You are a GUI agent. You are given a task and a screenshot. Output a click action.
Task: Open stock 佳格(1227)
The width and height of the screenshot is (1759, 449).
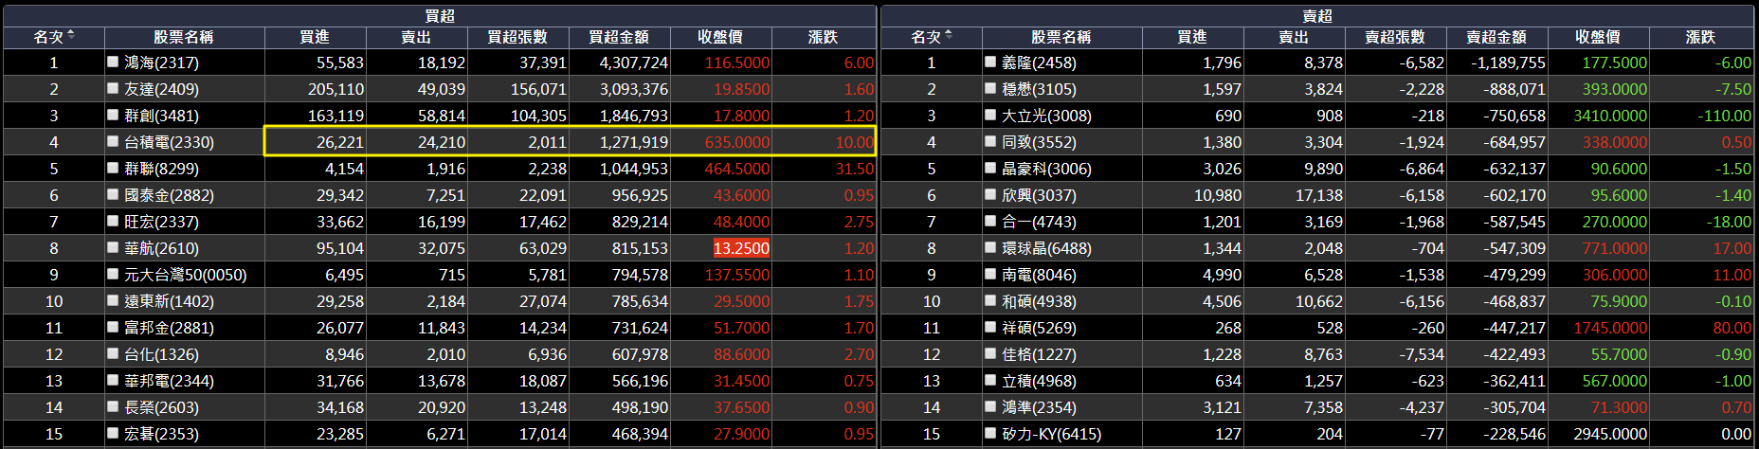pyautogui.click(x=1039, y=354)
